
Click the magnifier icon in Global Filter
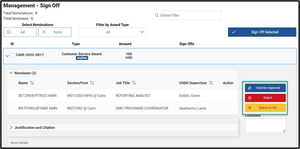(x=157, y=15)
